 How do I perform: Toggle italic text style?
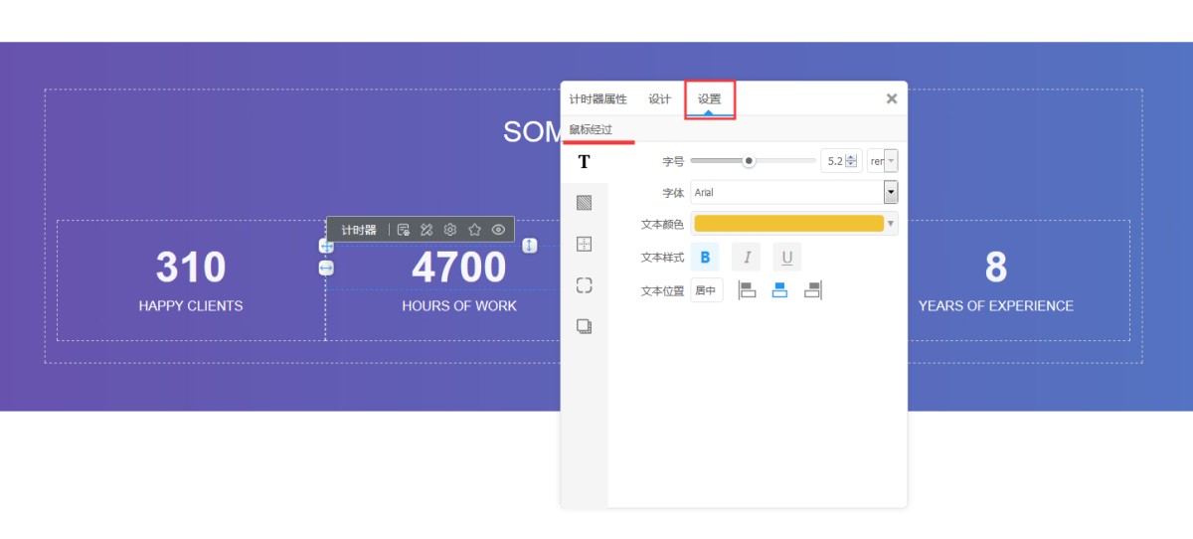click(x=746, y=258)
